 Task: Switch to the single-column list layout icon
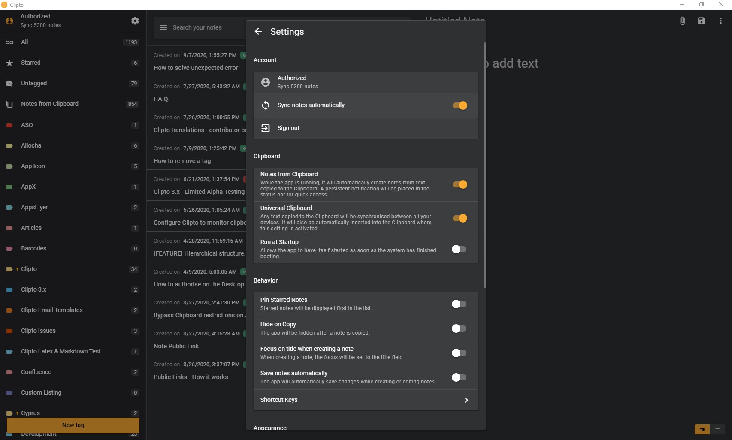pos(717,429)
